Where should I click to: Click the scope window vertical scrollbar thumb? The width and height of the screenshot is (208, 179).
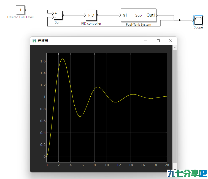coord(175,106)
